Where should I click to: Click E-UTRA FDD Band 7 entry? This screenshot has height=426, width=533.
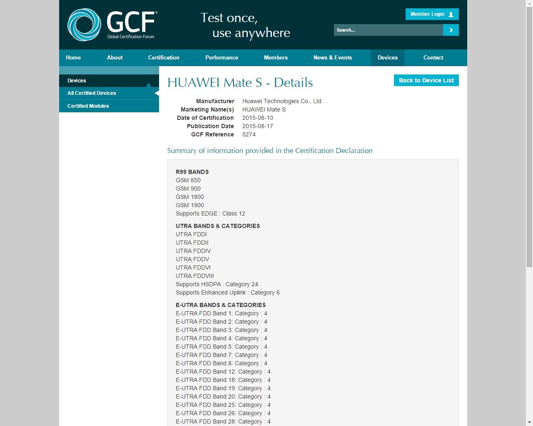222,355
